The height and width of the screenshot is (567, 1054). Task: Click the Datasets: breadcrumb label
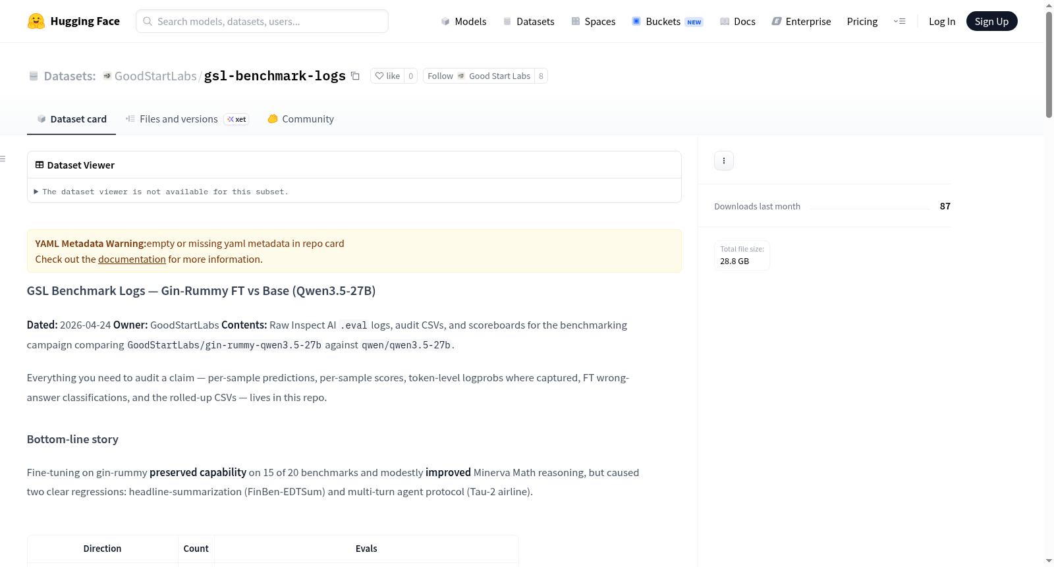tap(70, 76)
